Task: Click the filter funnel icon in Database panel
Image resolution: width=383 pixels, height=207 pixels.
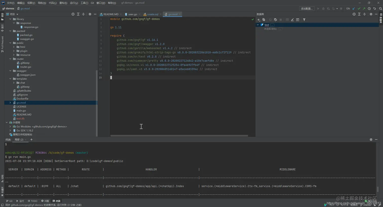Action: 304,20
